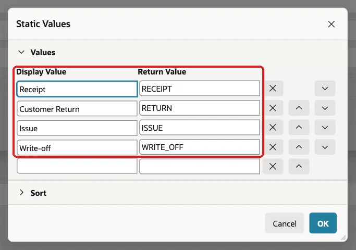Move the Customer Return row up
This screenshot has height=250, width=356.
pos(299,108)
